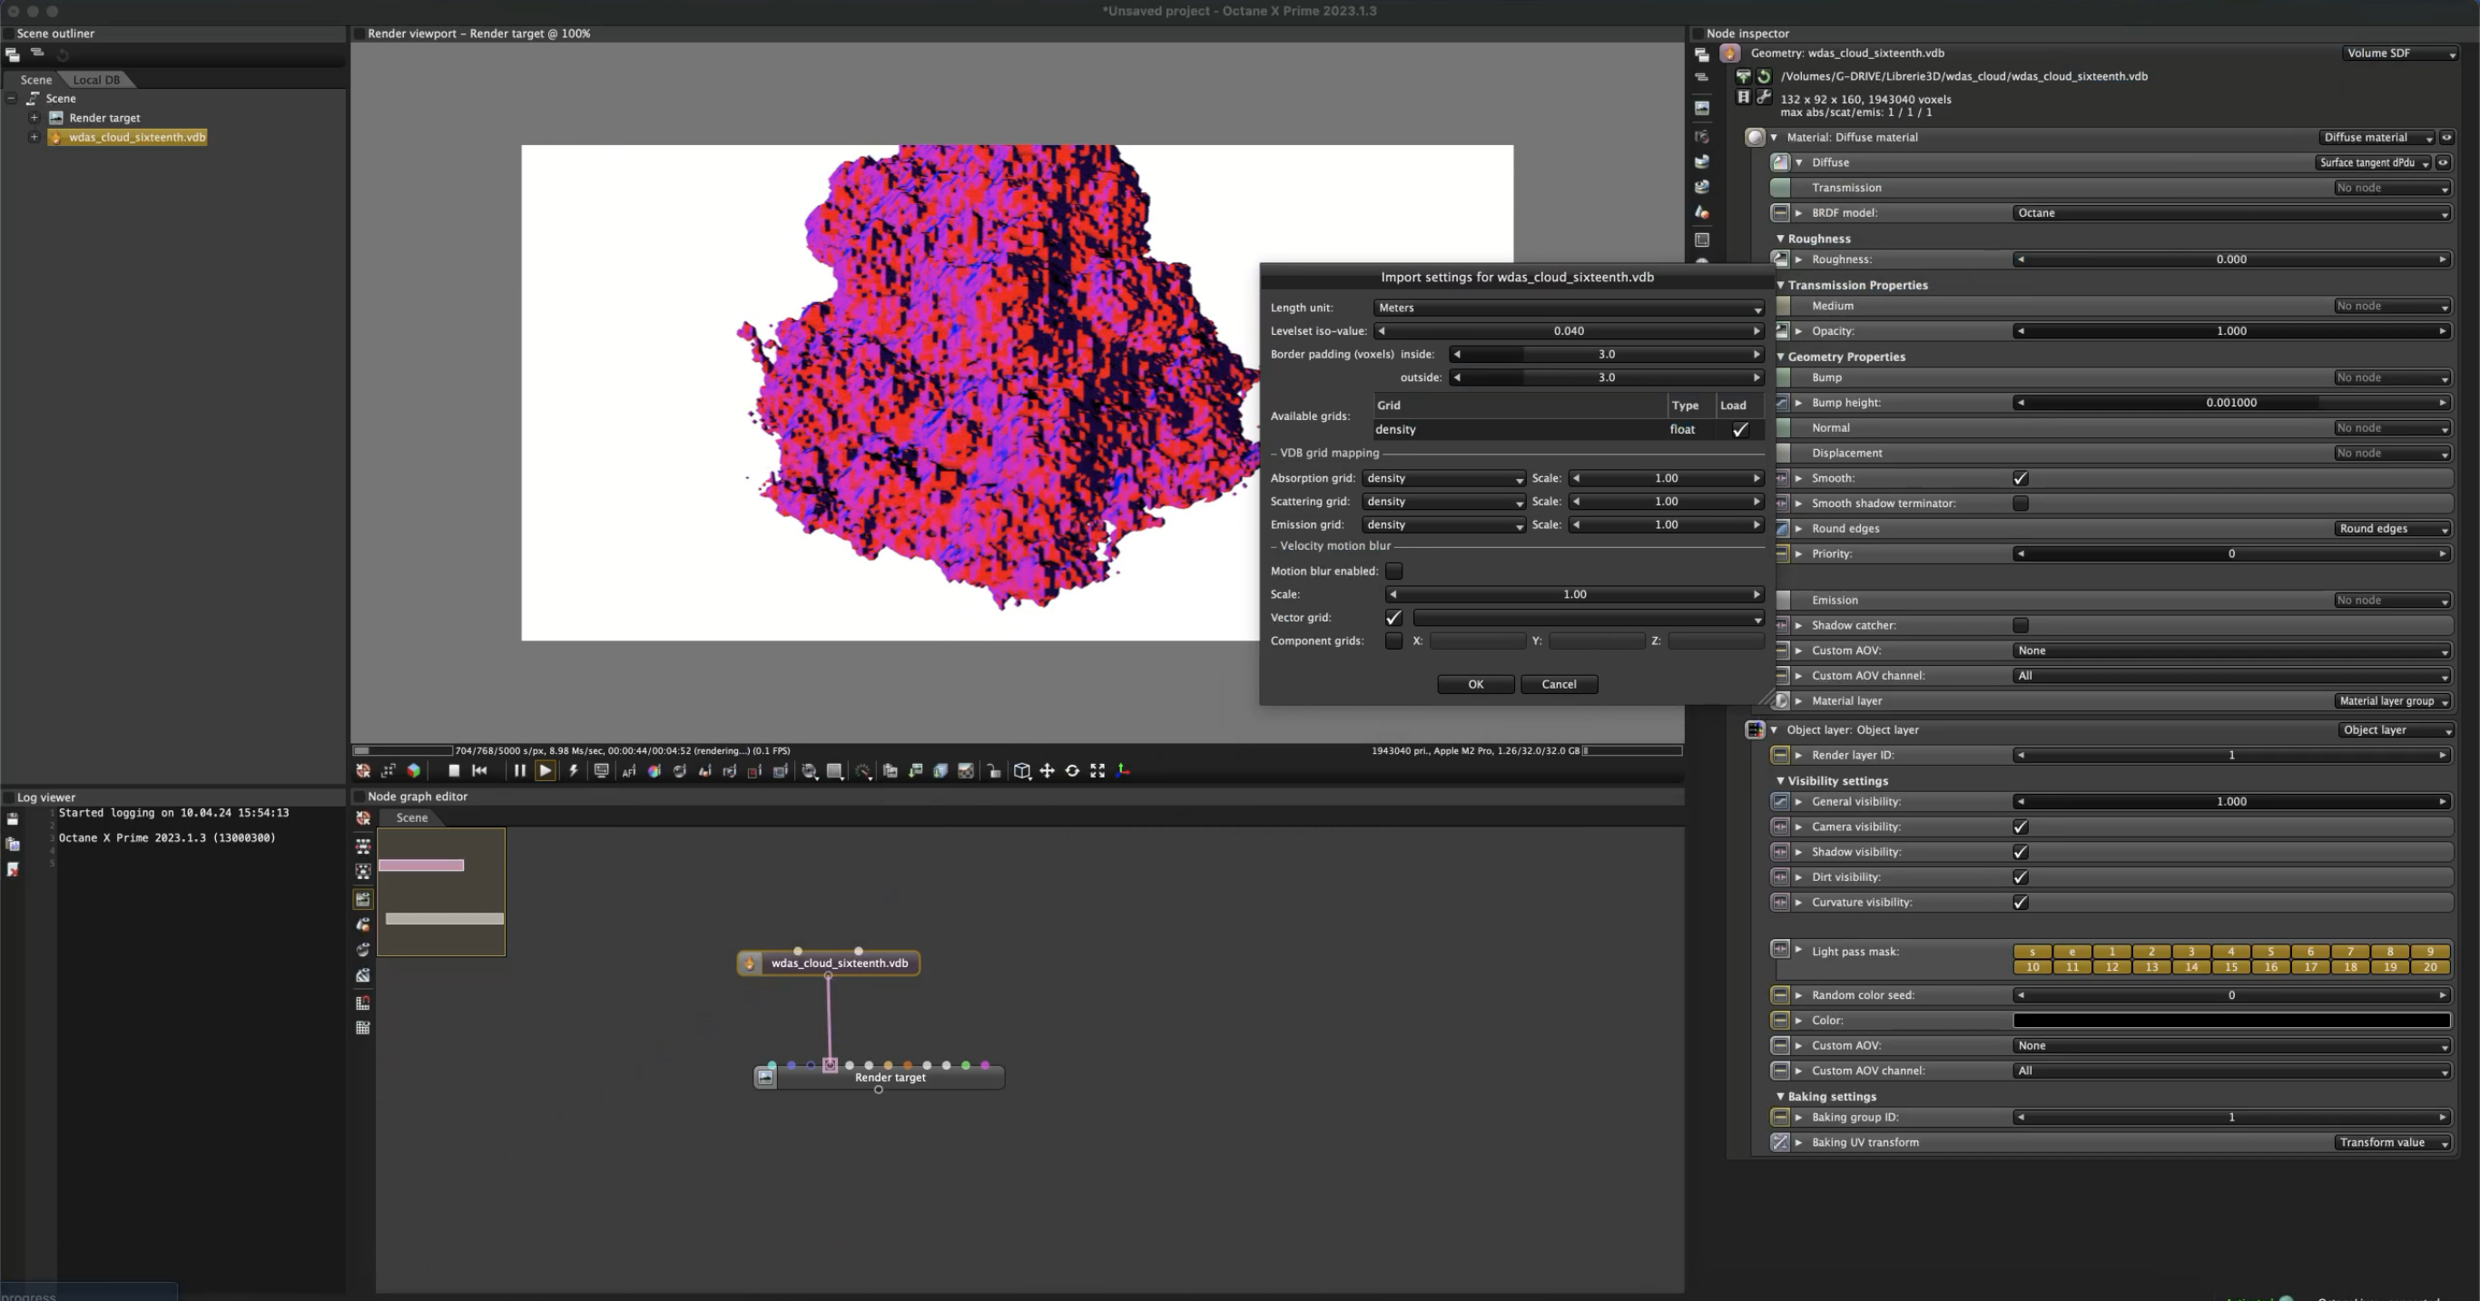Click the viewport lock padlock icon
Viewport: 2480px width, 1301px height.
[x=993, y=771]
